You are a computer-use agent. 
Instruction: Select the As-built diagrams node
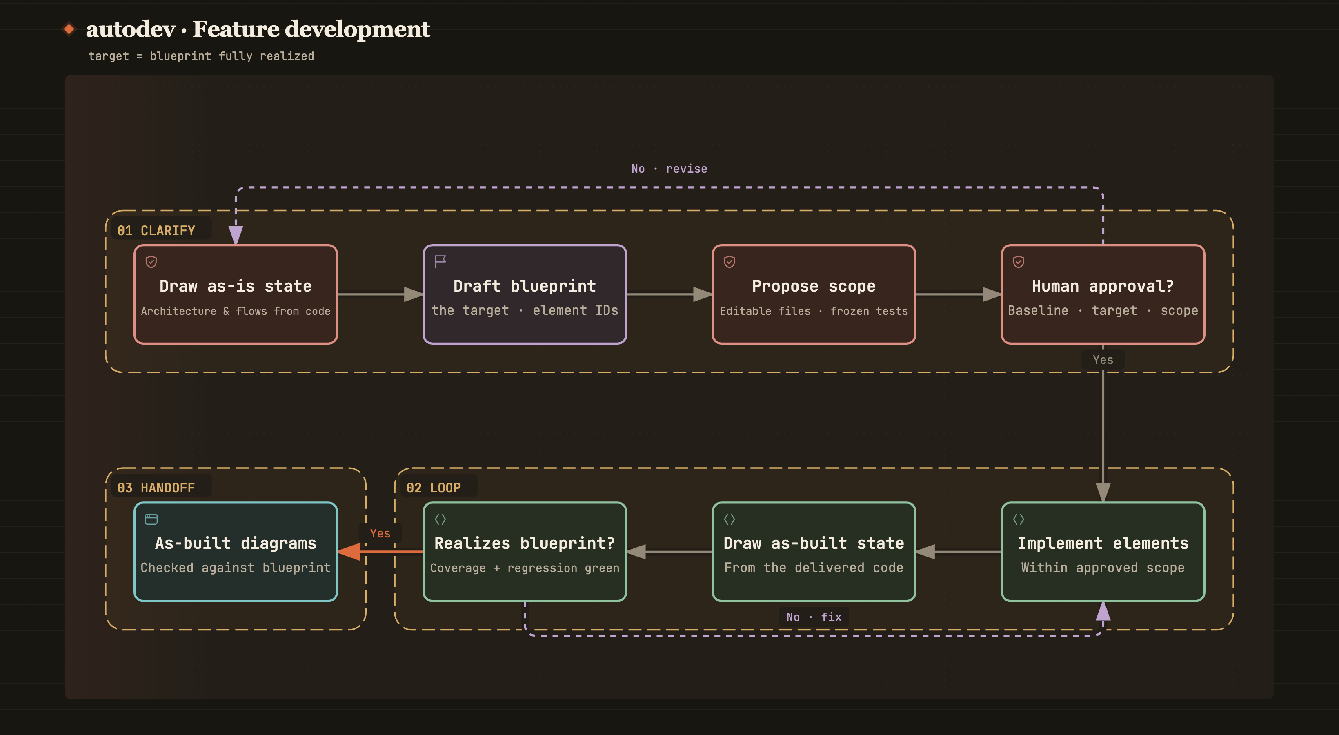coord(236,552)
